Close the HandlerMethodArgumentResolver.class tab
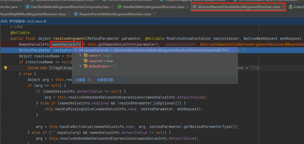Viewport: 304px width, 144px height. [x=187, y=7]
